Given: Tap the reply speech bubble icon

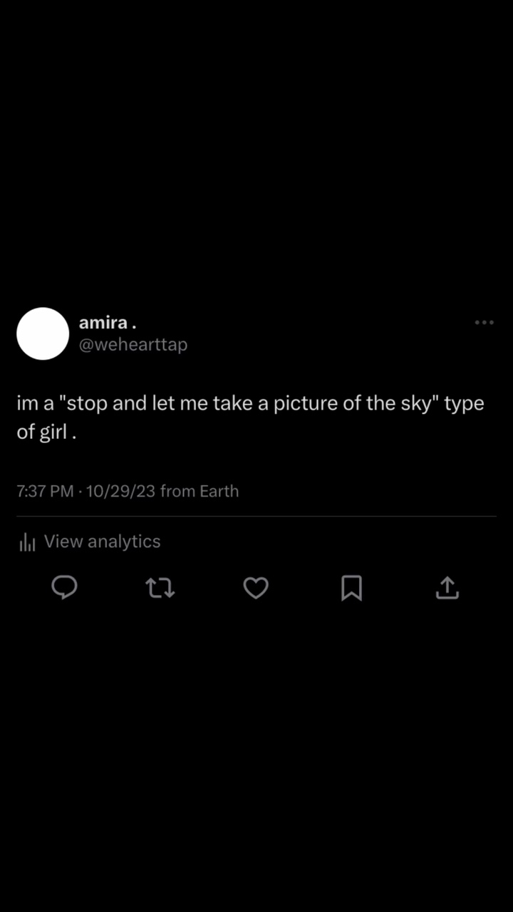Looking at the screenshot, I should [65, 588].
